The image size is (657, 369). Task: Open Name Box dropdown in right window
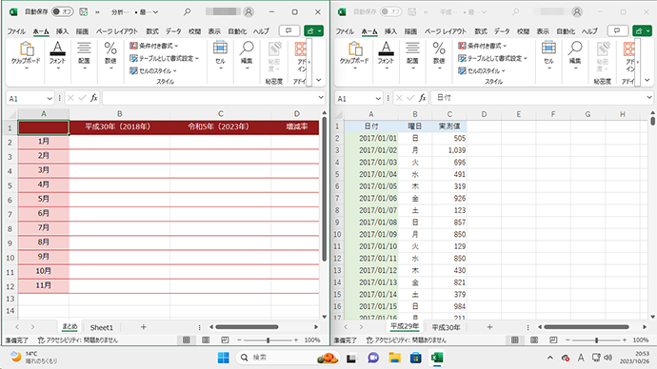pyautogui.click(x=378, y=98)
